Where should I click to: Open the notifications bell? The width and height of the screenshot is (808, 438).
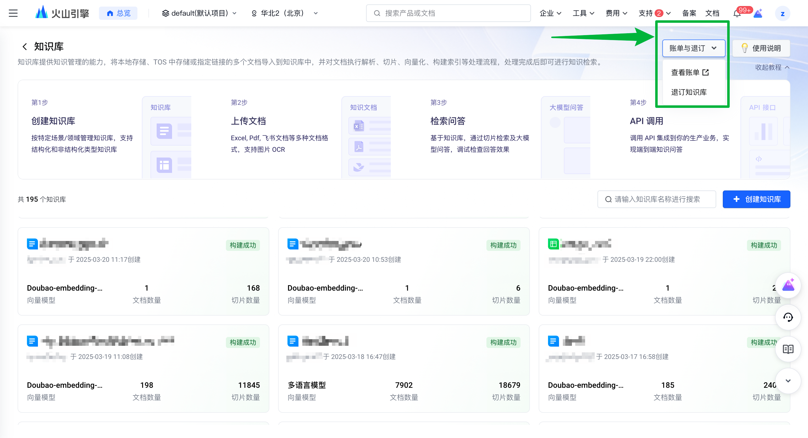pyautogui.click(x=737, y=13)
